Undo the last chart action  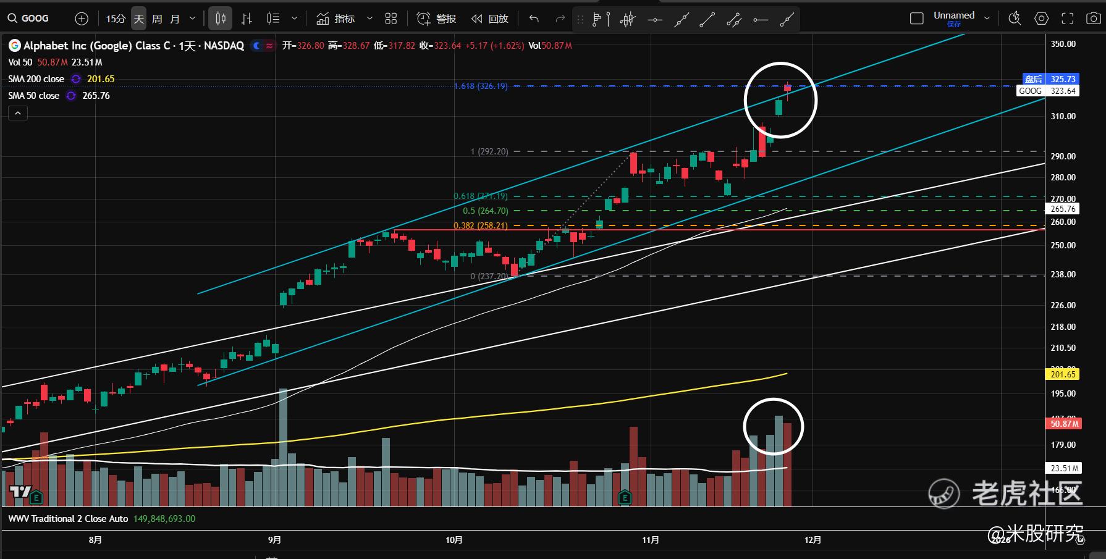click(534, 19)
